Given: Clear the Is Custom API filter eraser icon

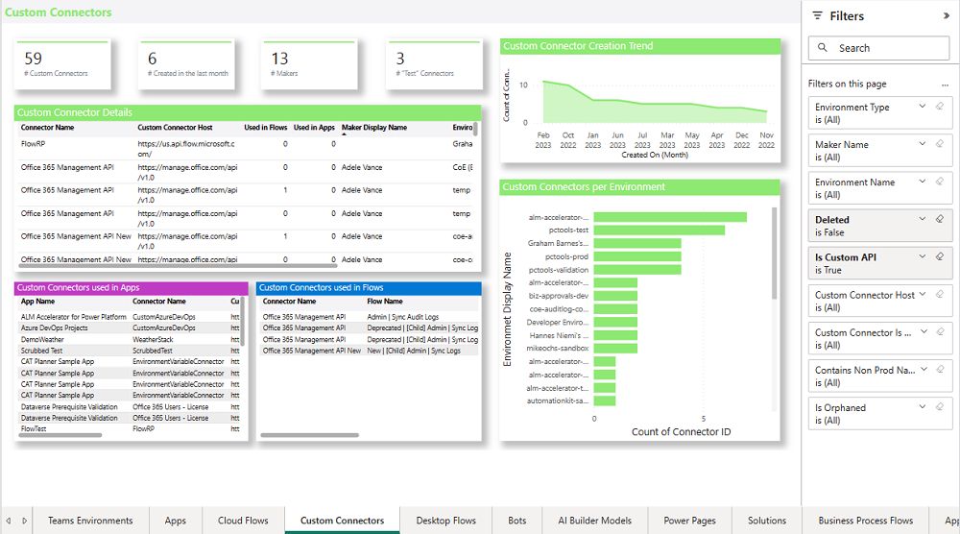Looking at the screenshot, I should (940, 256).
